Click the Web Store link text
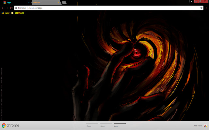This screenshot has width=209, height=130. click(198, 126)
